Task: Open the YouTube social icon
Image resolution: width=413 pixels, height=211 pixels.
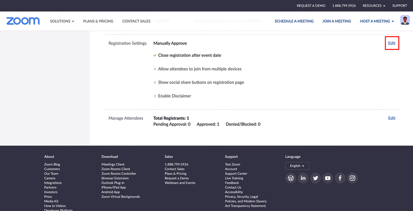Action: [x=328, y=178]
